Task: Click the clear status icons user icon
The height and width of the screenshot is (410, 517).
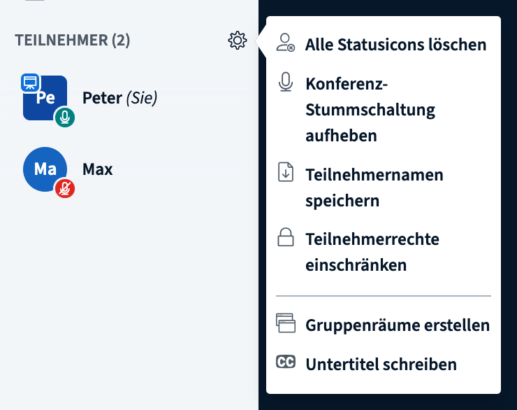Action: pos(286,43)
